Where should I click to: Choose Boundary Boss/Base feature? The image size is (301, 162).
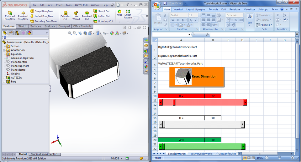click(x=43, y=21)
